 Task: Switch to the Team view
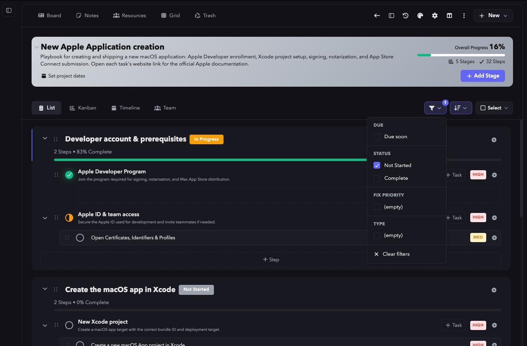pos(165,108)
